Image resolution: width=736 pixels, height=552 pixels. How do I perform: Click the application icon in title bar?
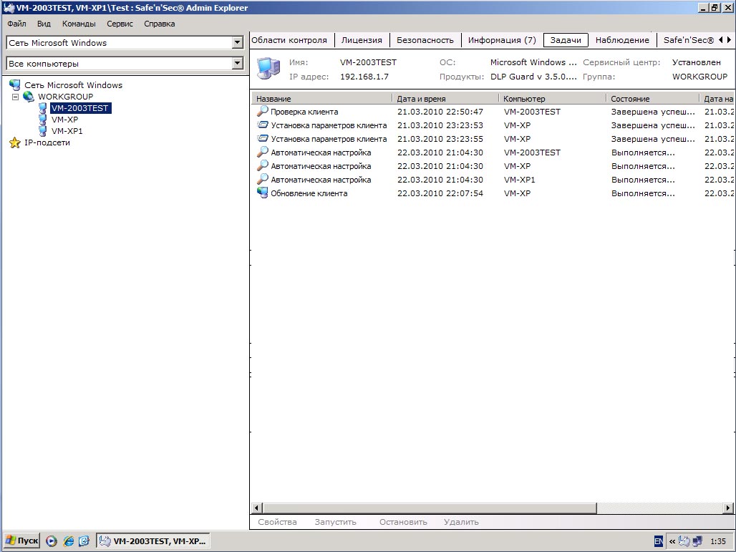[x=9, y=7]
